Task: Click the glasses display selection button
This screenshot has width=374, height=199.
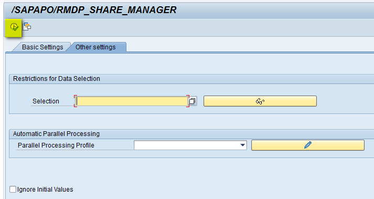Action: (x=260, y=101)
